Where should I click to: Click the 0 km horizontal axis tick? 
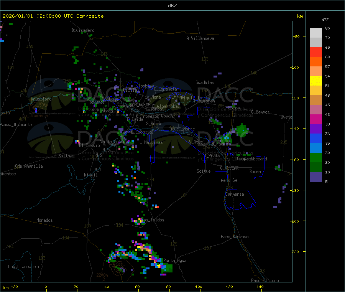pyautogui.click(x=46, y=287)
